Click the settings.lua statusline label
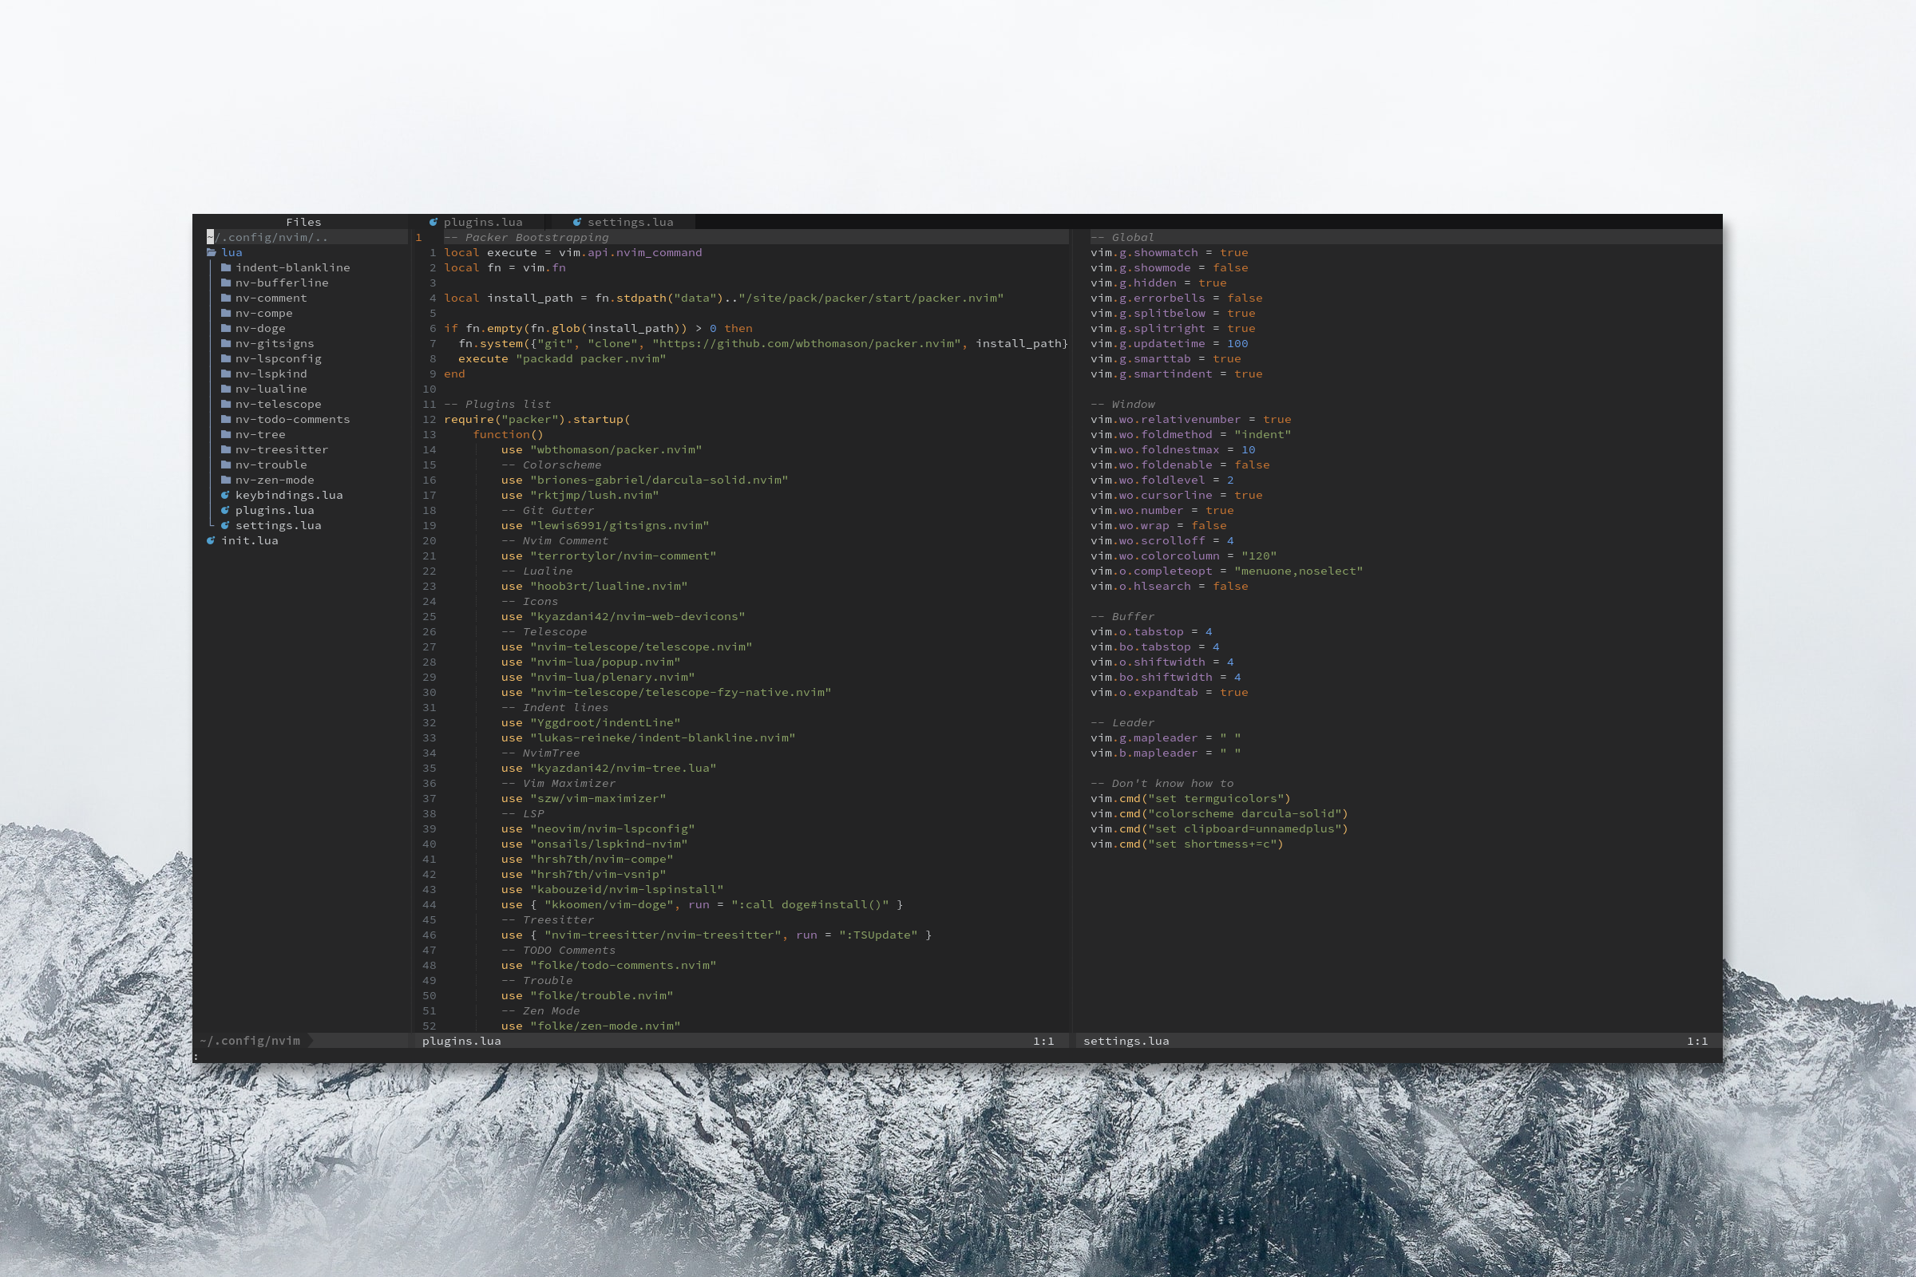The width and height of the screenshot is (1916, 1277). pyautogui.click(x=1126, y=1041)
